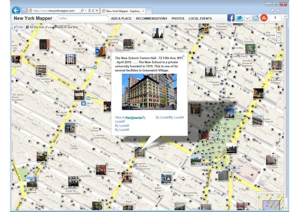Viewport: 299px width, 212px height.
Task: Go back using the browser back arrow
Action: point(16,10)
